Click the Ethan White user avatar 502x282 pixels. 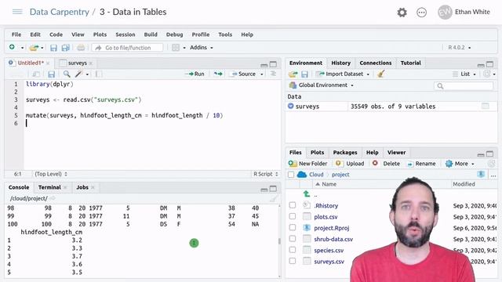445,13
